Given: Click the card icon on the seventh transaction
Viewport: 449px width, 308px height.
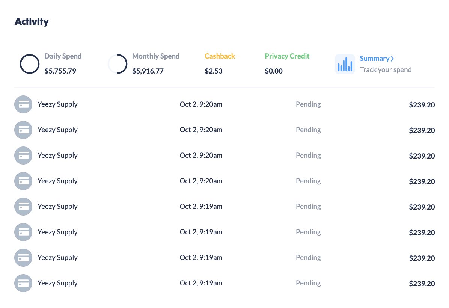Looking at the screenshot, I should (23, 258).
